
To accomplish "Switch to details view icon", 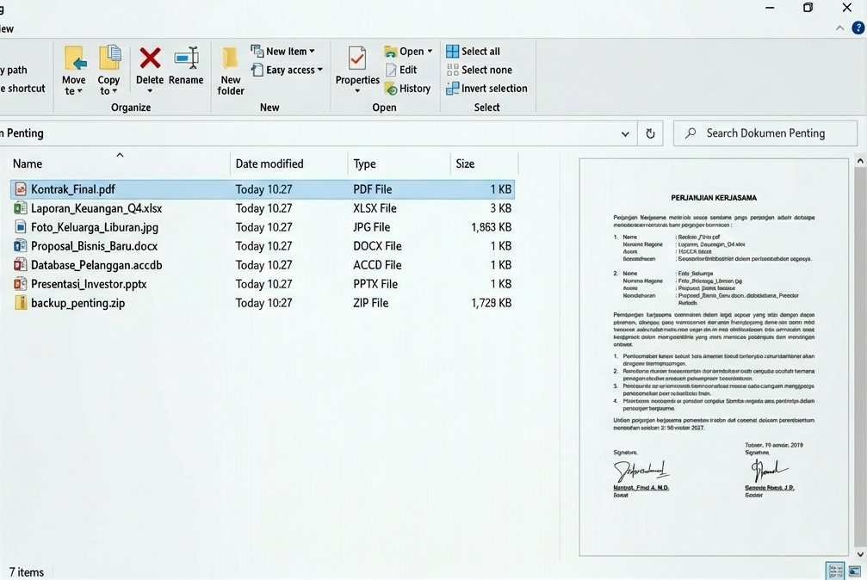I will coord(834,571).
